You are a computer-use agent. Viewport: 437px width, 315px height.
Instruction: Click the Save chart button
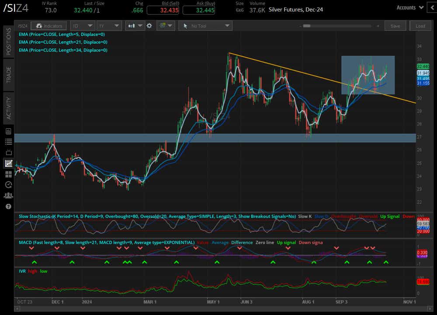pyautogui.click(x=395, y=26)
